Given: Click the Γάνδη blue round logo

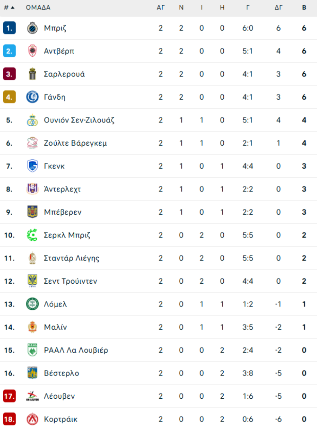Looking at the screenshot, I should (32, 97).
